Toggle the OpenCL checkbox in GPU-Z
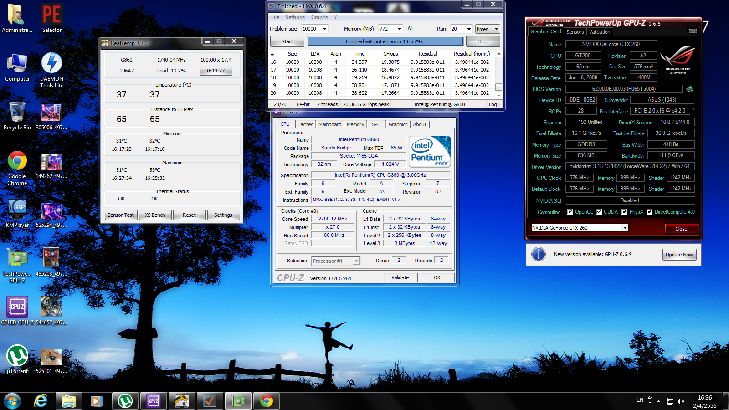This screenshot has height=410, width=729. [x=570, y=212]
